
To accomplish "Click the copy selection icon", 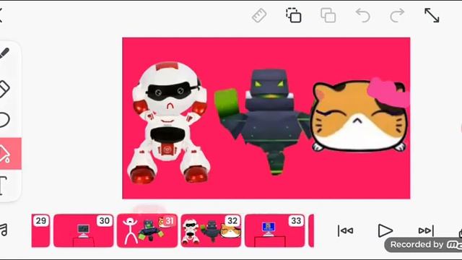I will [294, 15].
